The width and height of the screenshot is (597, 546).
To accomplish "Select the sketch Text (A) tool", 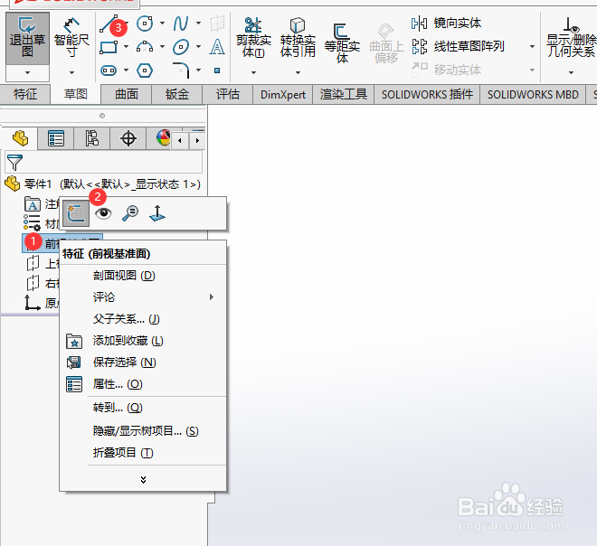I will point(217,47).
